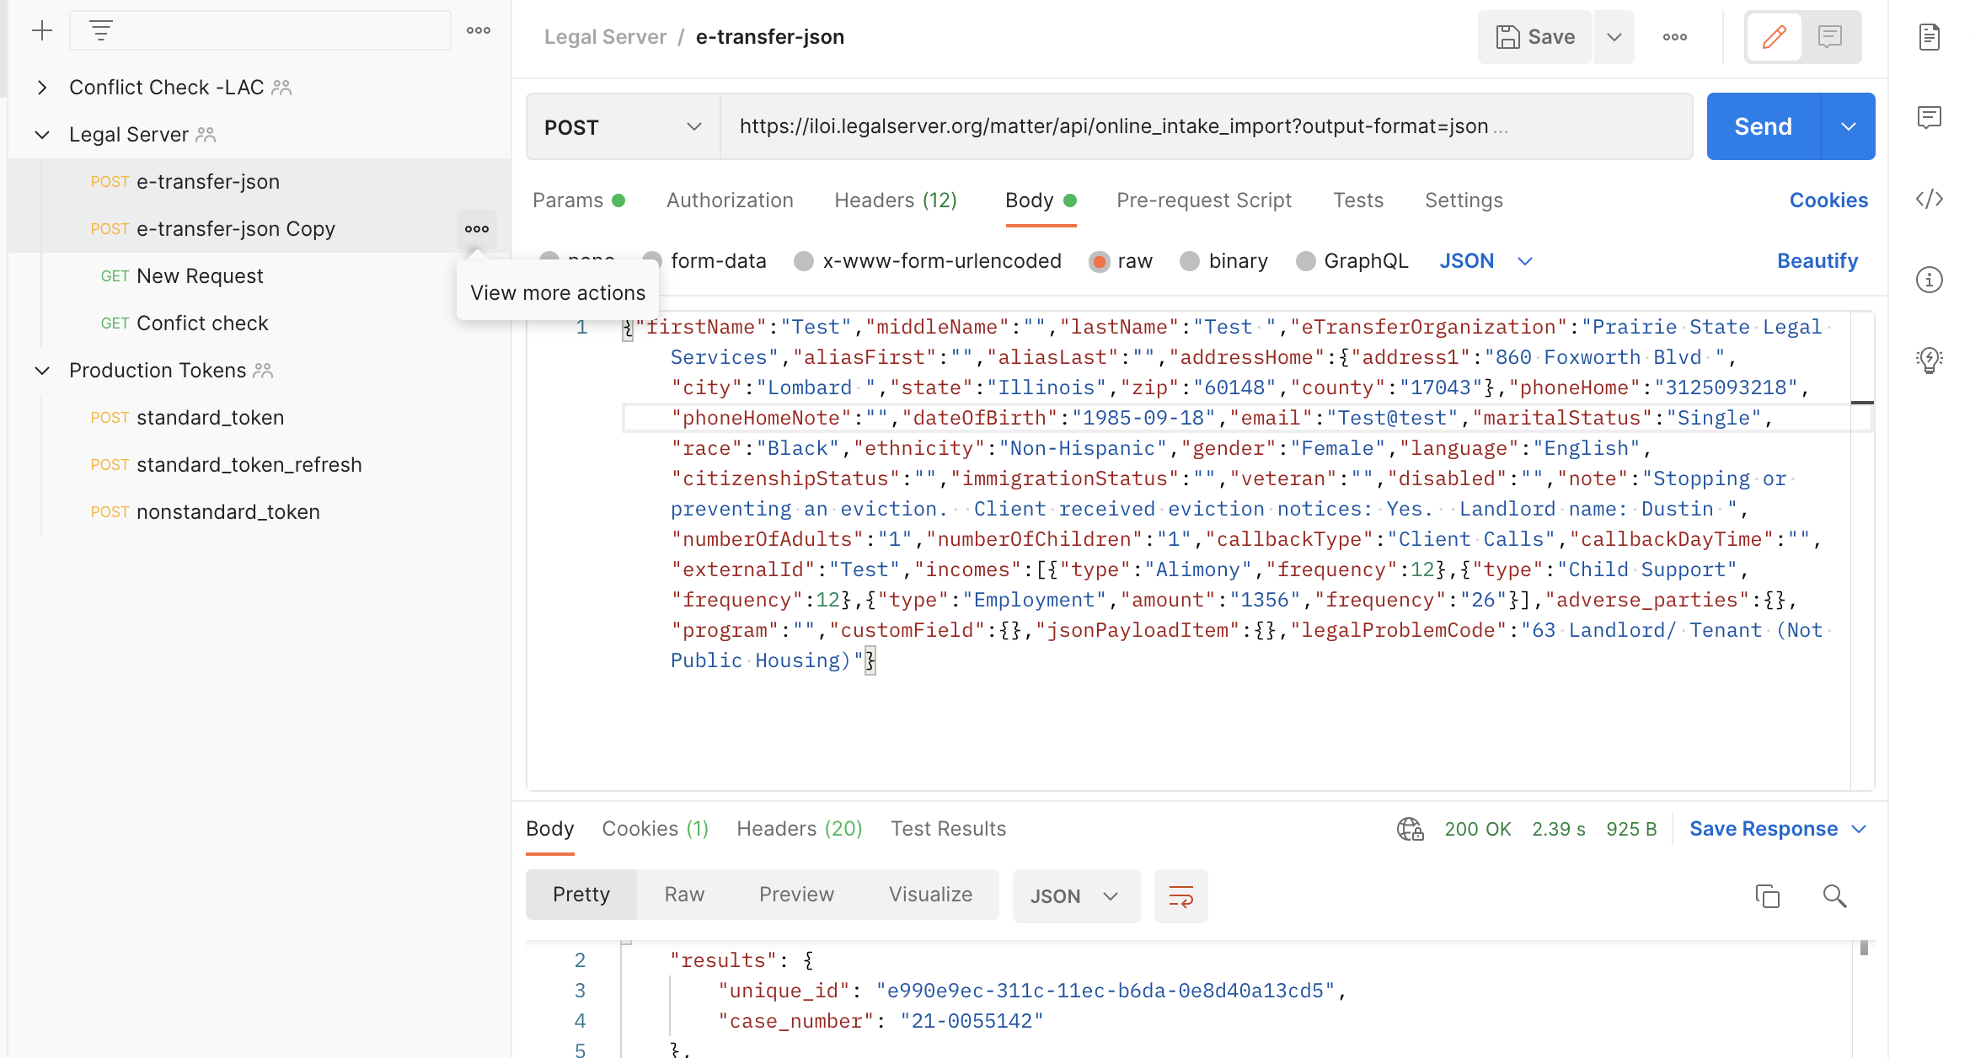Viewport: 1970px width, 1058px height.
Task: Switch response view to Raw
Action: (684, 895)
